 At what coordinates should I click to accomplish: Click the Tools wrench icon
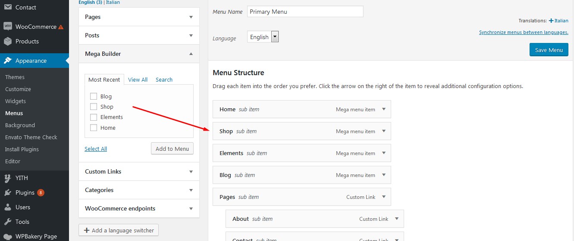[x=8, y=222]
